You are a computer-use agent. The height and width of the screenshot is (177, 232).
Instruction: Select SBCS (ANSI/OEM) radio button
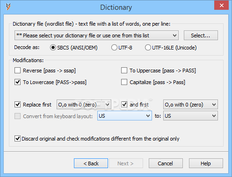tap(53, 48)
